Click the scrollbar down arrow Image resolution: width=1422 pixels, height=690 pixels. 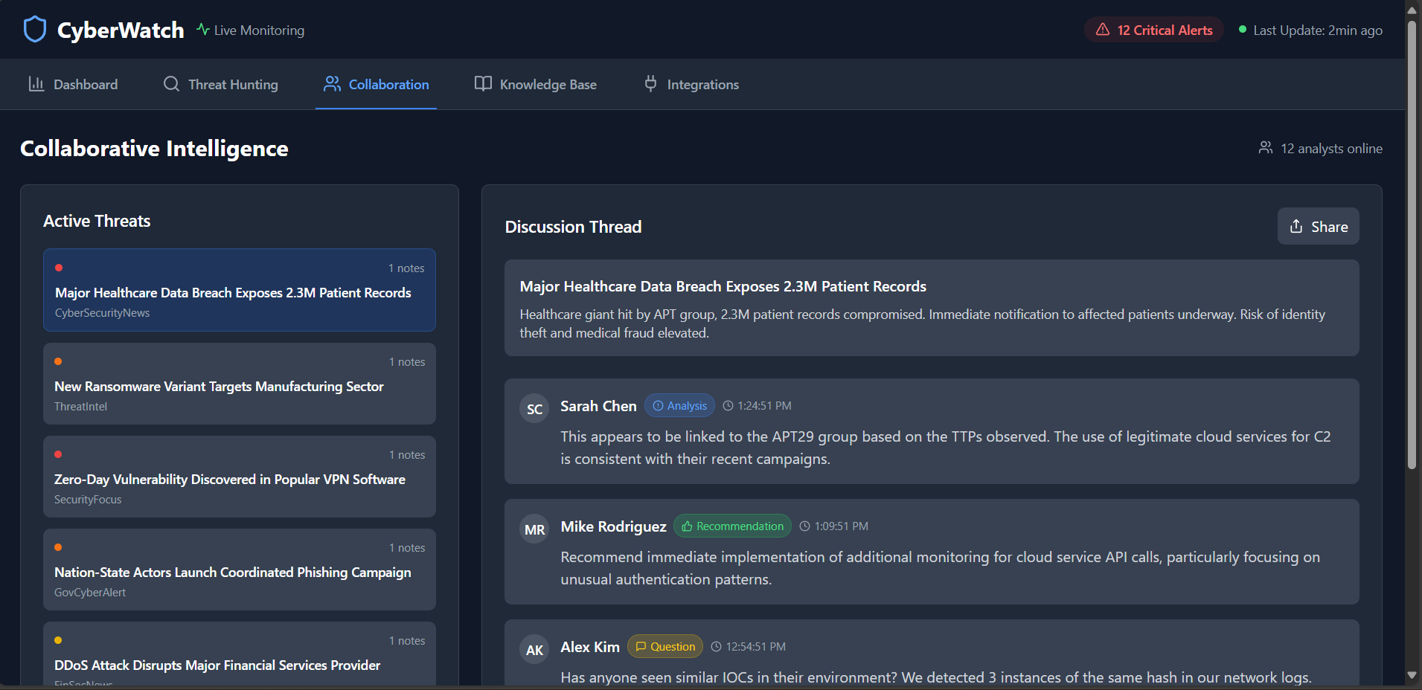pos(1412,675)
